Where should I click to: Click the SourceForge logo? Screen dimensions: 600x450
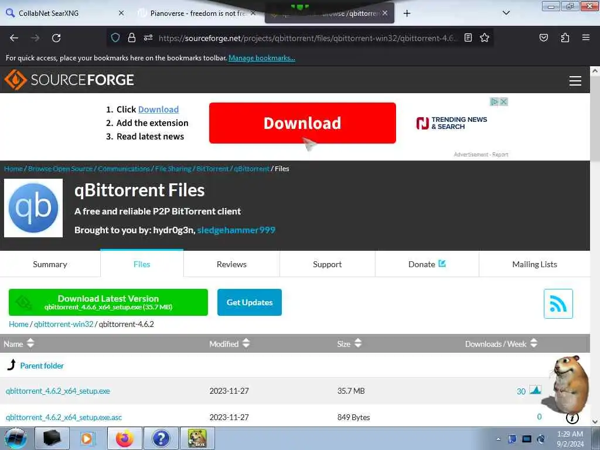tap(69, 80)
